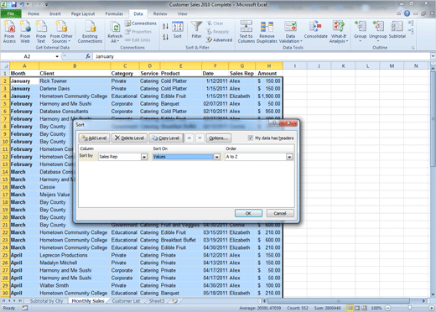This screenshot has height=312, width=436.
Task: Switch to Home ribbon tab
Action: (x=34, y=13)
